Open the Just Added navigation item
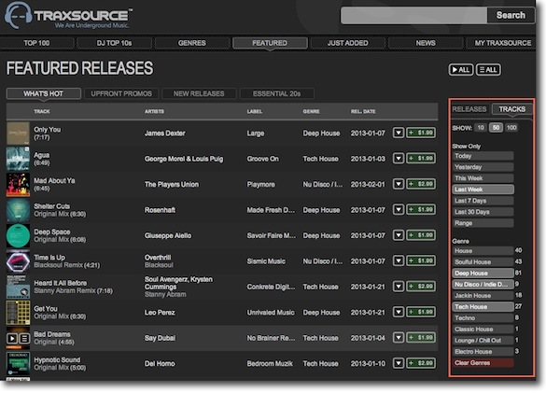This screenshot has height=393, width=546. coord(347,43)
